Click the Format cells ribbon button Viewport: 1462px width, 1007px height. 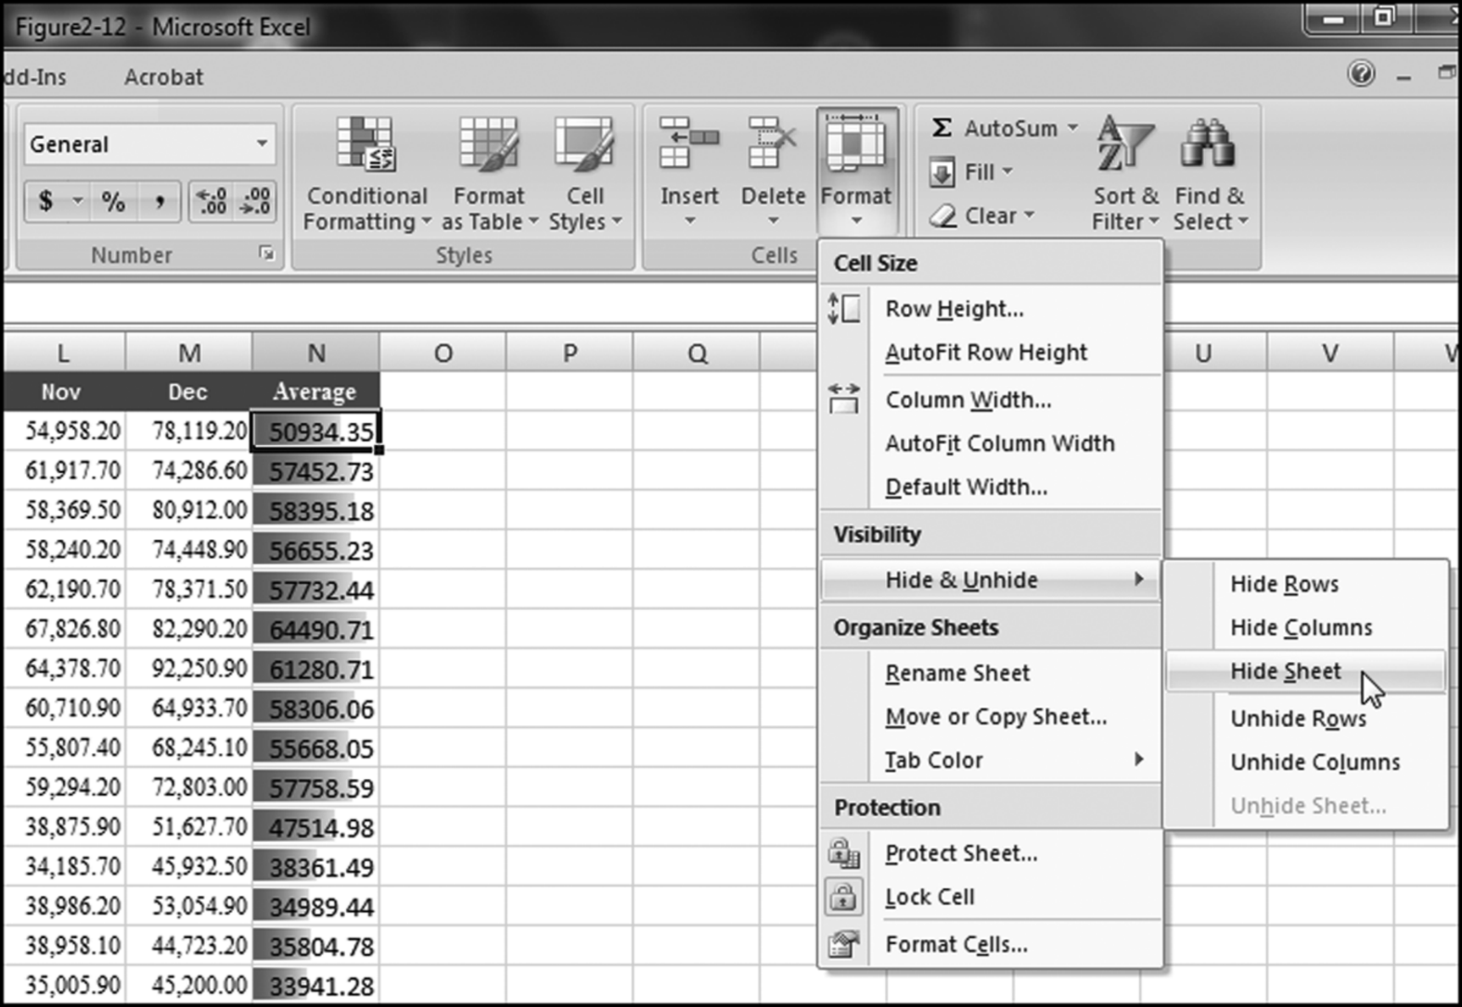856,172
